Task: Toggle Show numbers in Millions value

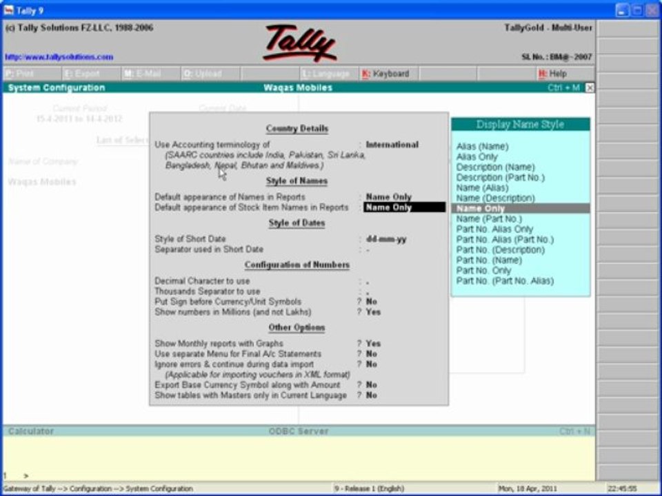Action: 373,312
